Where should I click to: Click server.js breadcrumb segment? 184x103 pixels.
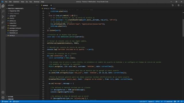[46, 9]
